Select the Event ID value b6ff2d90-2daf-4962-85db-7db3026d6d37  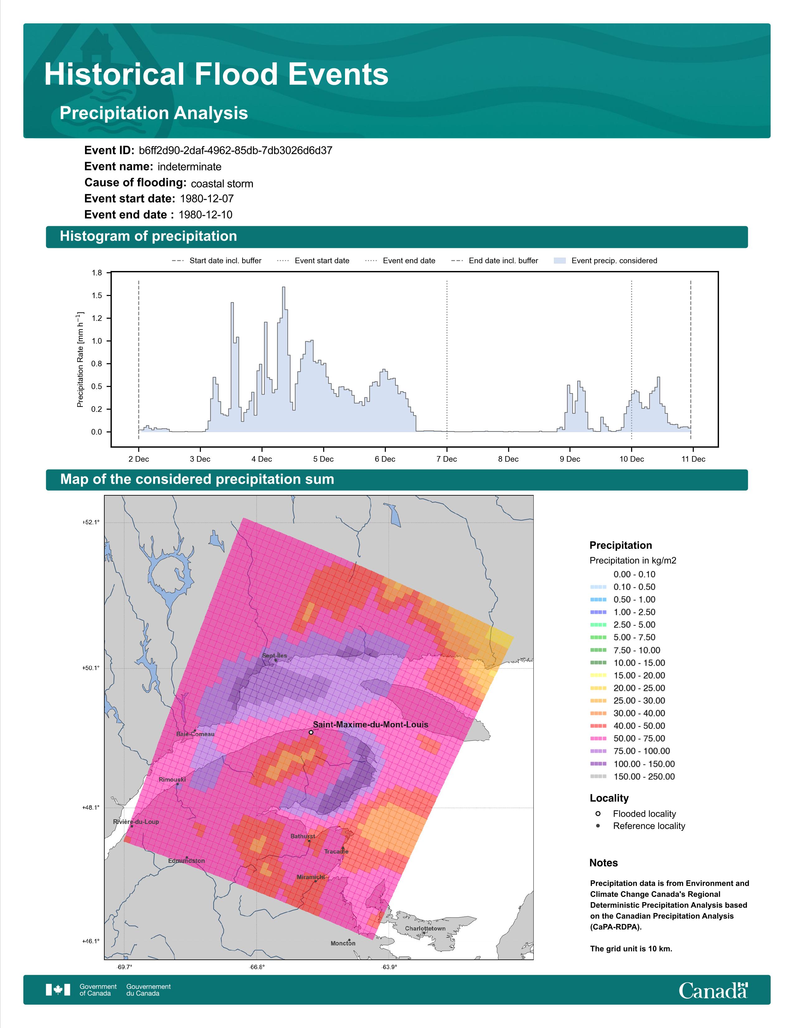236,151
